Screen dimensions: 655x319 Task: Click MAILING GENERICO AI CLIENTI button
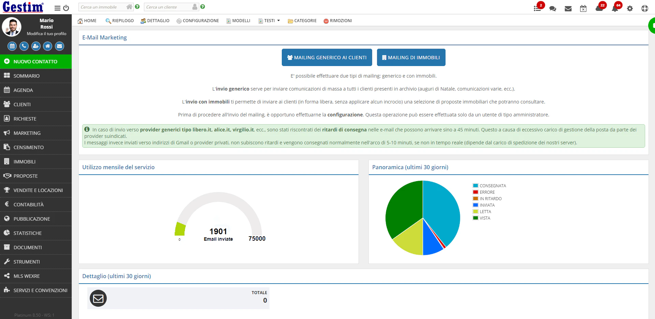326,57
